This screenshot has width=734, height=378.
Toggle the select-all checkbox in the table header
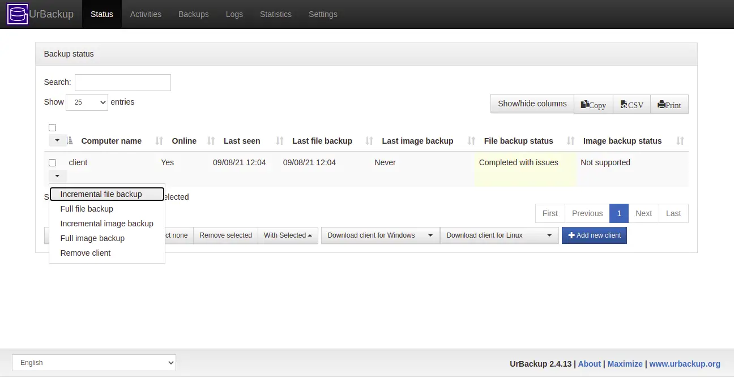(53, 127)
